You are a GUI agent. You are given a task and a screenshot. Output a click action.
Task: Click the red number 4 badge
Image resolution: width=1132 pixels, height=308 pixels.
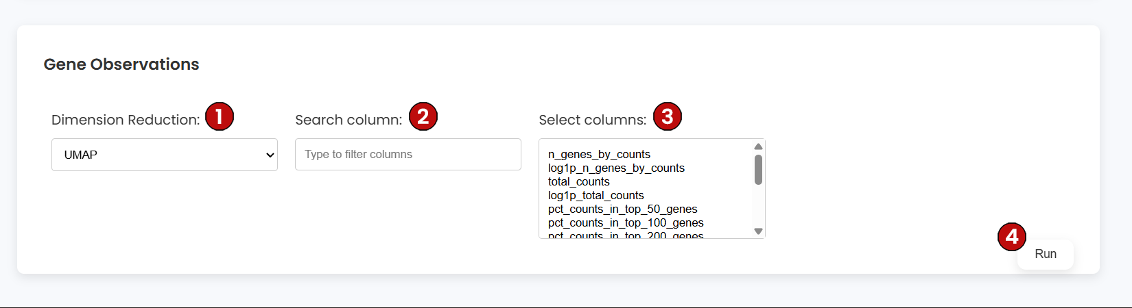pos(1012,237)
